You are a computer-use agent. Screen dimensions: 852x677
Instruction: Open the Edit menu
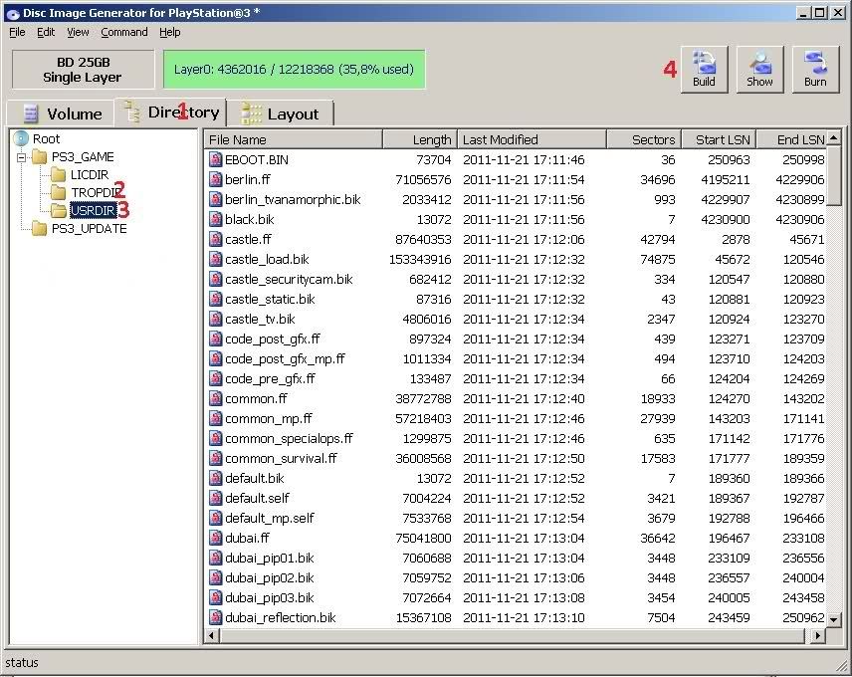(46, 32)
